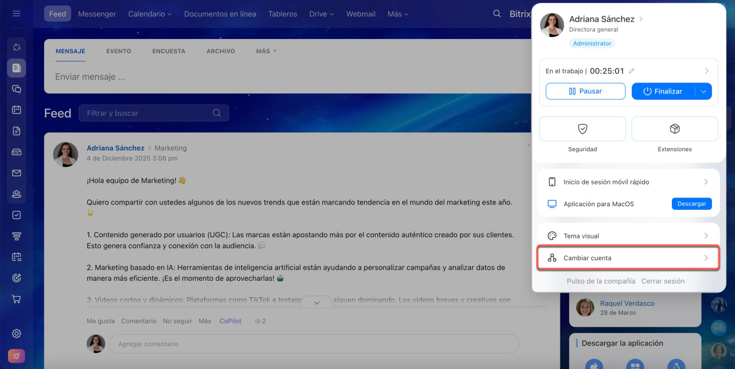The width and height of the screenshot is (735, 369).
Task: Click the Cerrar sesión link
Action: 663,281
